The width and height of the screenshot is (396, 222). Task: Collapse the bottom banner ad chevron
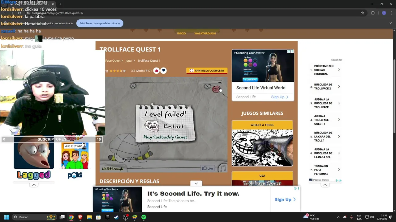click(x=196, y=183)
